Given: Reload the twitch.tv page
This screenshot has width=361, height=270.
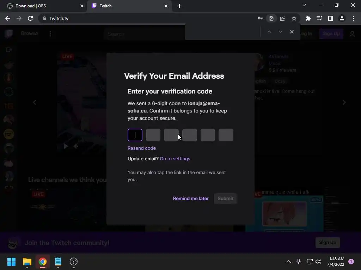Looking at the screenshot, I should (x=30, y=18).
